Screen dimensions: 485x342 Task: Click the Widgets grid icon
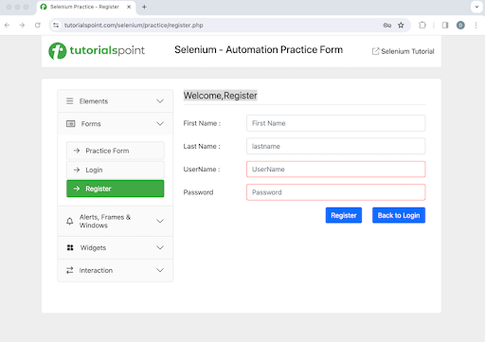70,247
